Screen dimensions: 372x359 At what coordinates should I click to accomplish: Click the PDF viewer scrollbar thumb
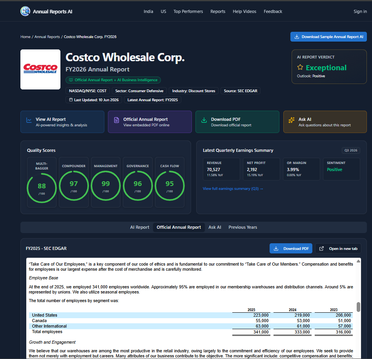click(x=359, y=307)
